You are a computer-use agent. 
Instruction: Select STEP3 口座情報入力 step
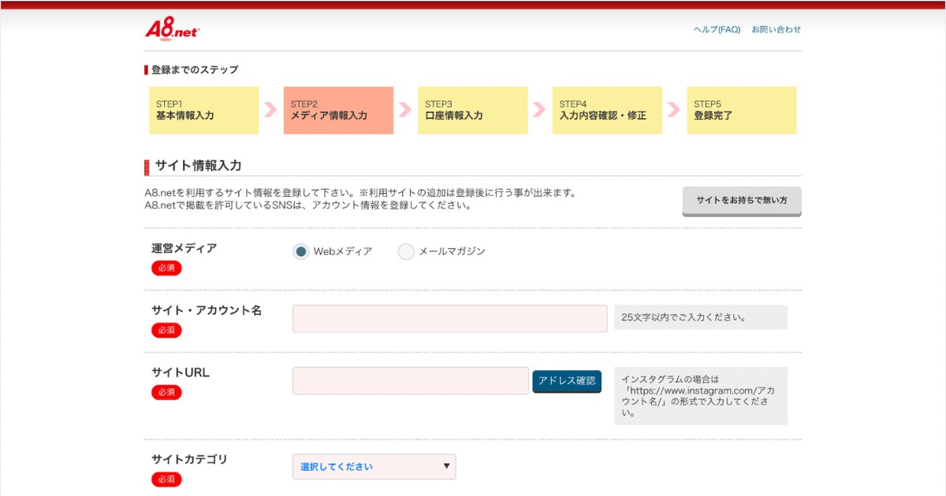[x=473, y=110]
